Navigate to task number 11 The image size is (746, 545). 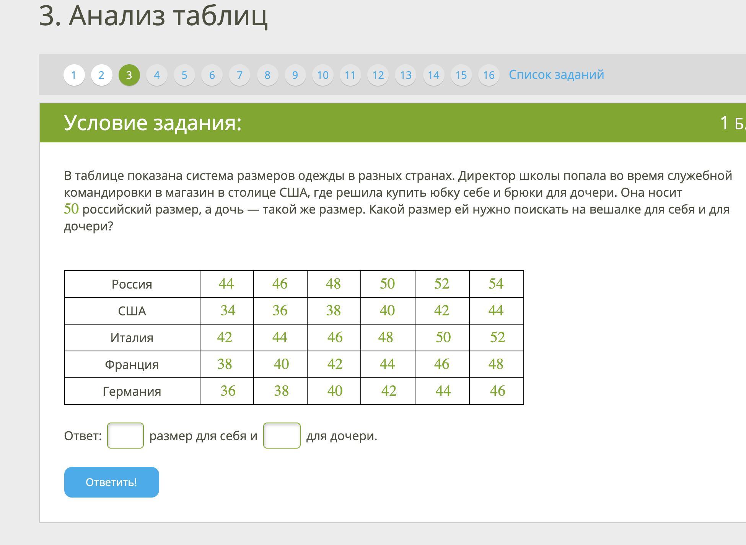(350, 75)
